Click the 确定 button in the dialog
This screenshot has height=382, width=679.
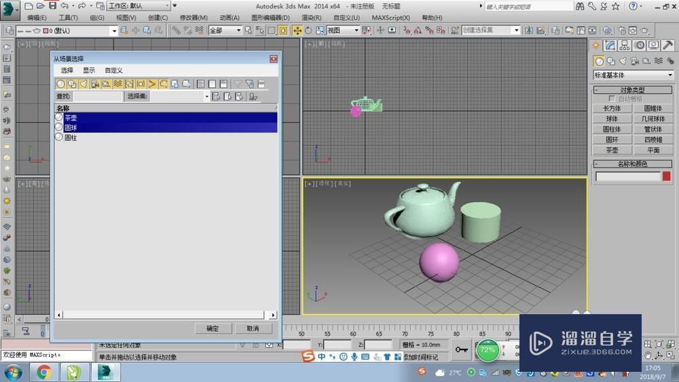click(213, 329)
